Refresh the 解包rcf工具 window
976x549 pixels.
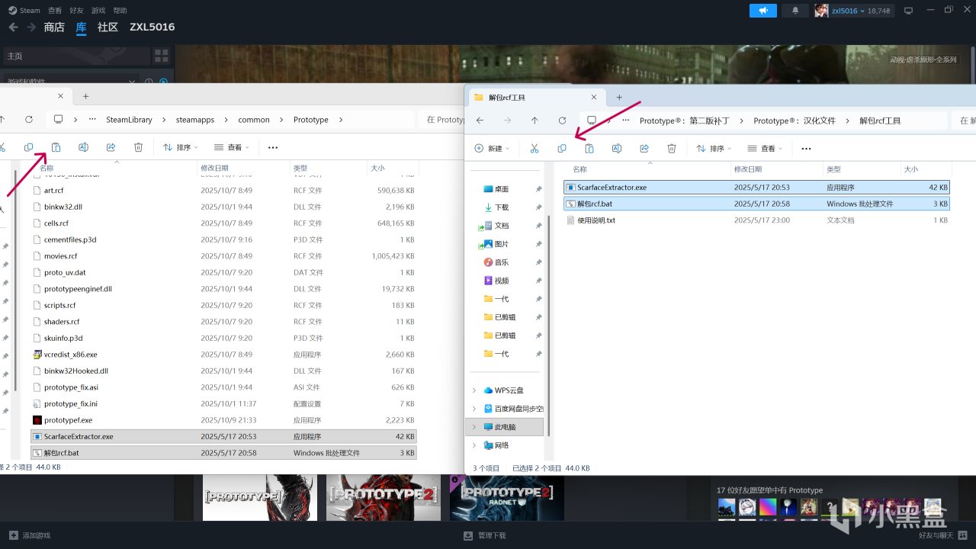point(562,120)
